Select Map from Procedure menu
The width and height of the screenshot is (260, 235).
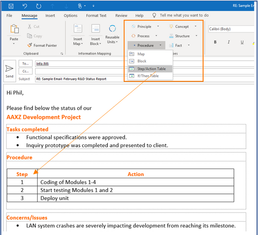tap(150, 54)
